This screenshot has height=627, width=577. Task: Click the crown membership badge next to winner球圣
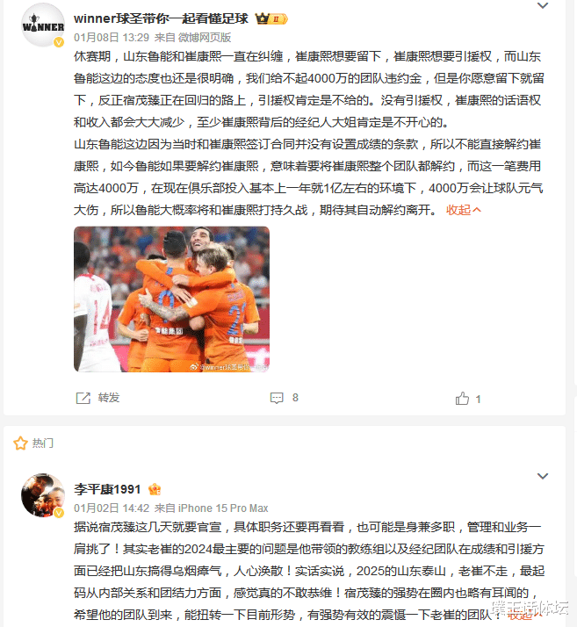point(271,18)
